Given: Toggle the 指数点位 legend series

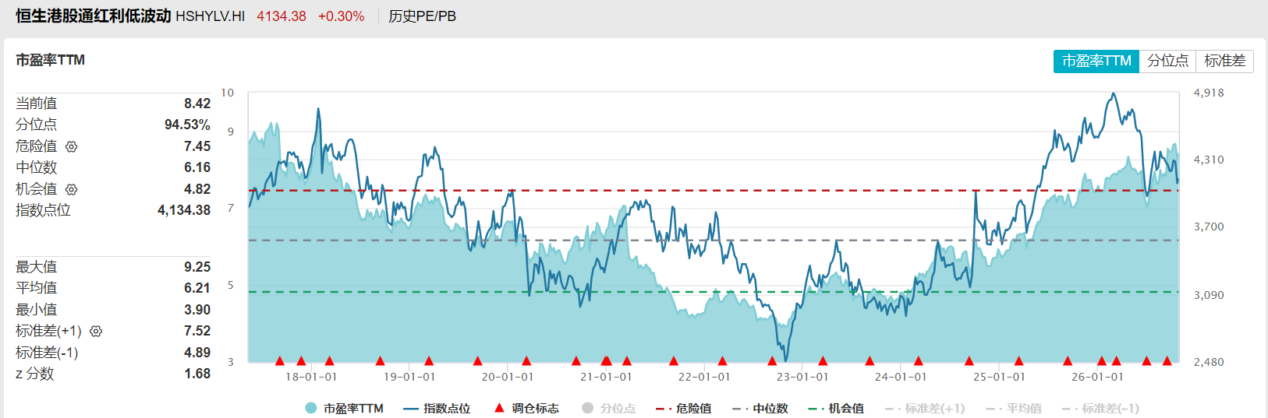Looking at the screenshot, I should click(x=437, y=408).
